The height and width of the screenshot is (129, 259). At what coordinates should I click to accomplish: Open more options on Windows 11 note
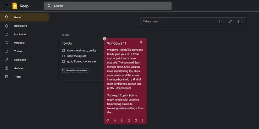pos(143,121)
